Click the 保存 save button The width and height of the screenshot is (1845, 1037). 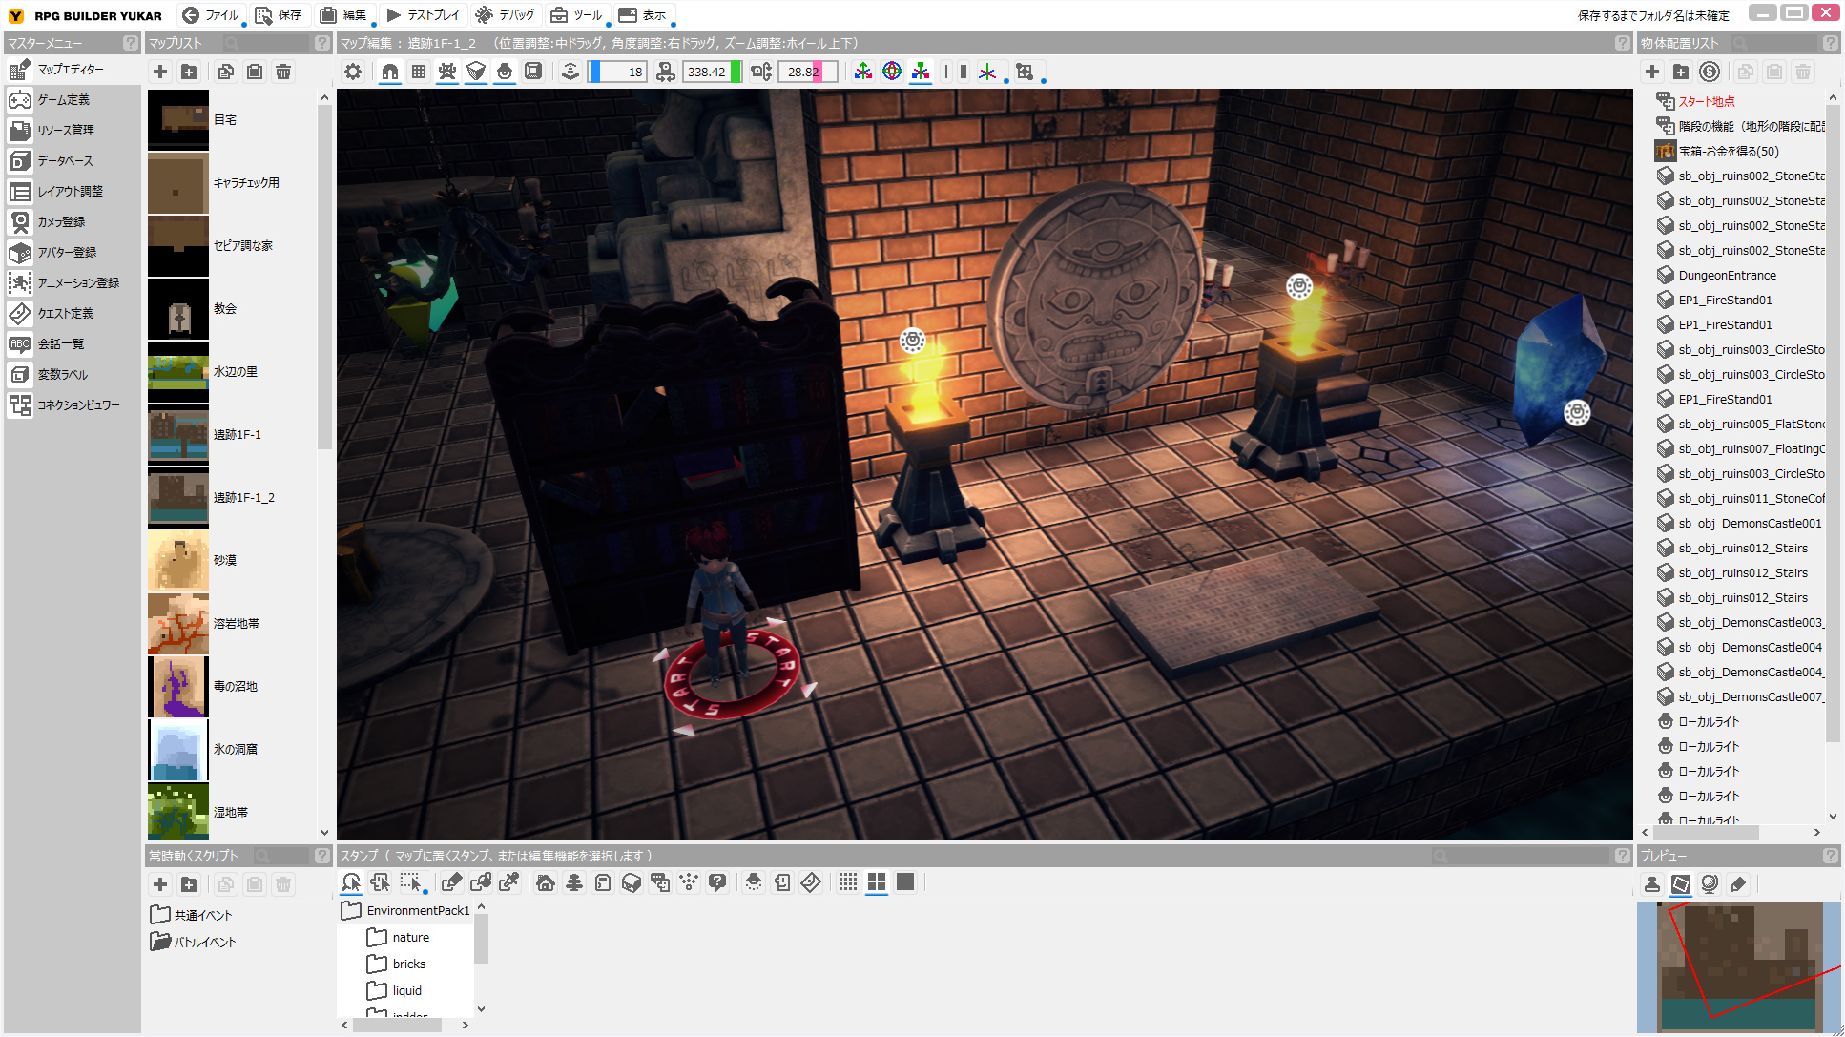[x=279, y=15]
